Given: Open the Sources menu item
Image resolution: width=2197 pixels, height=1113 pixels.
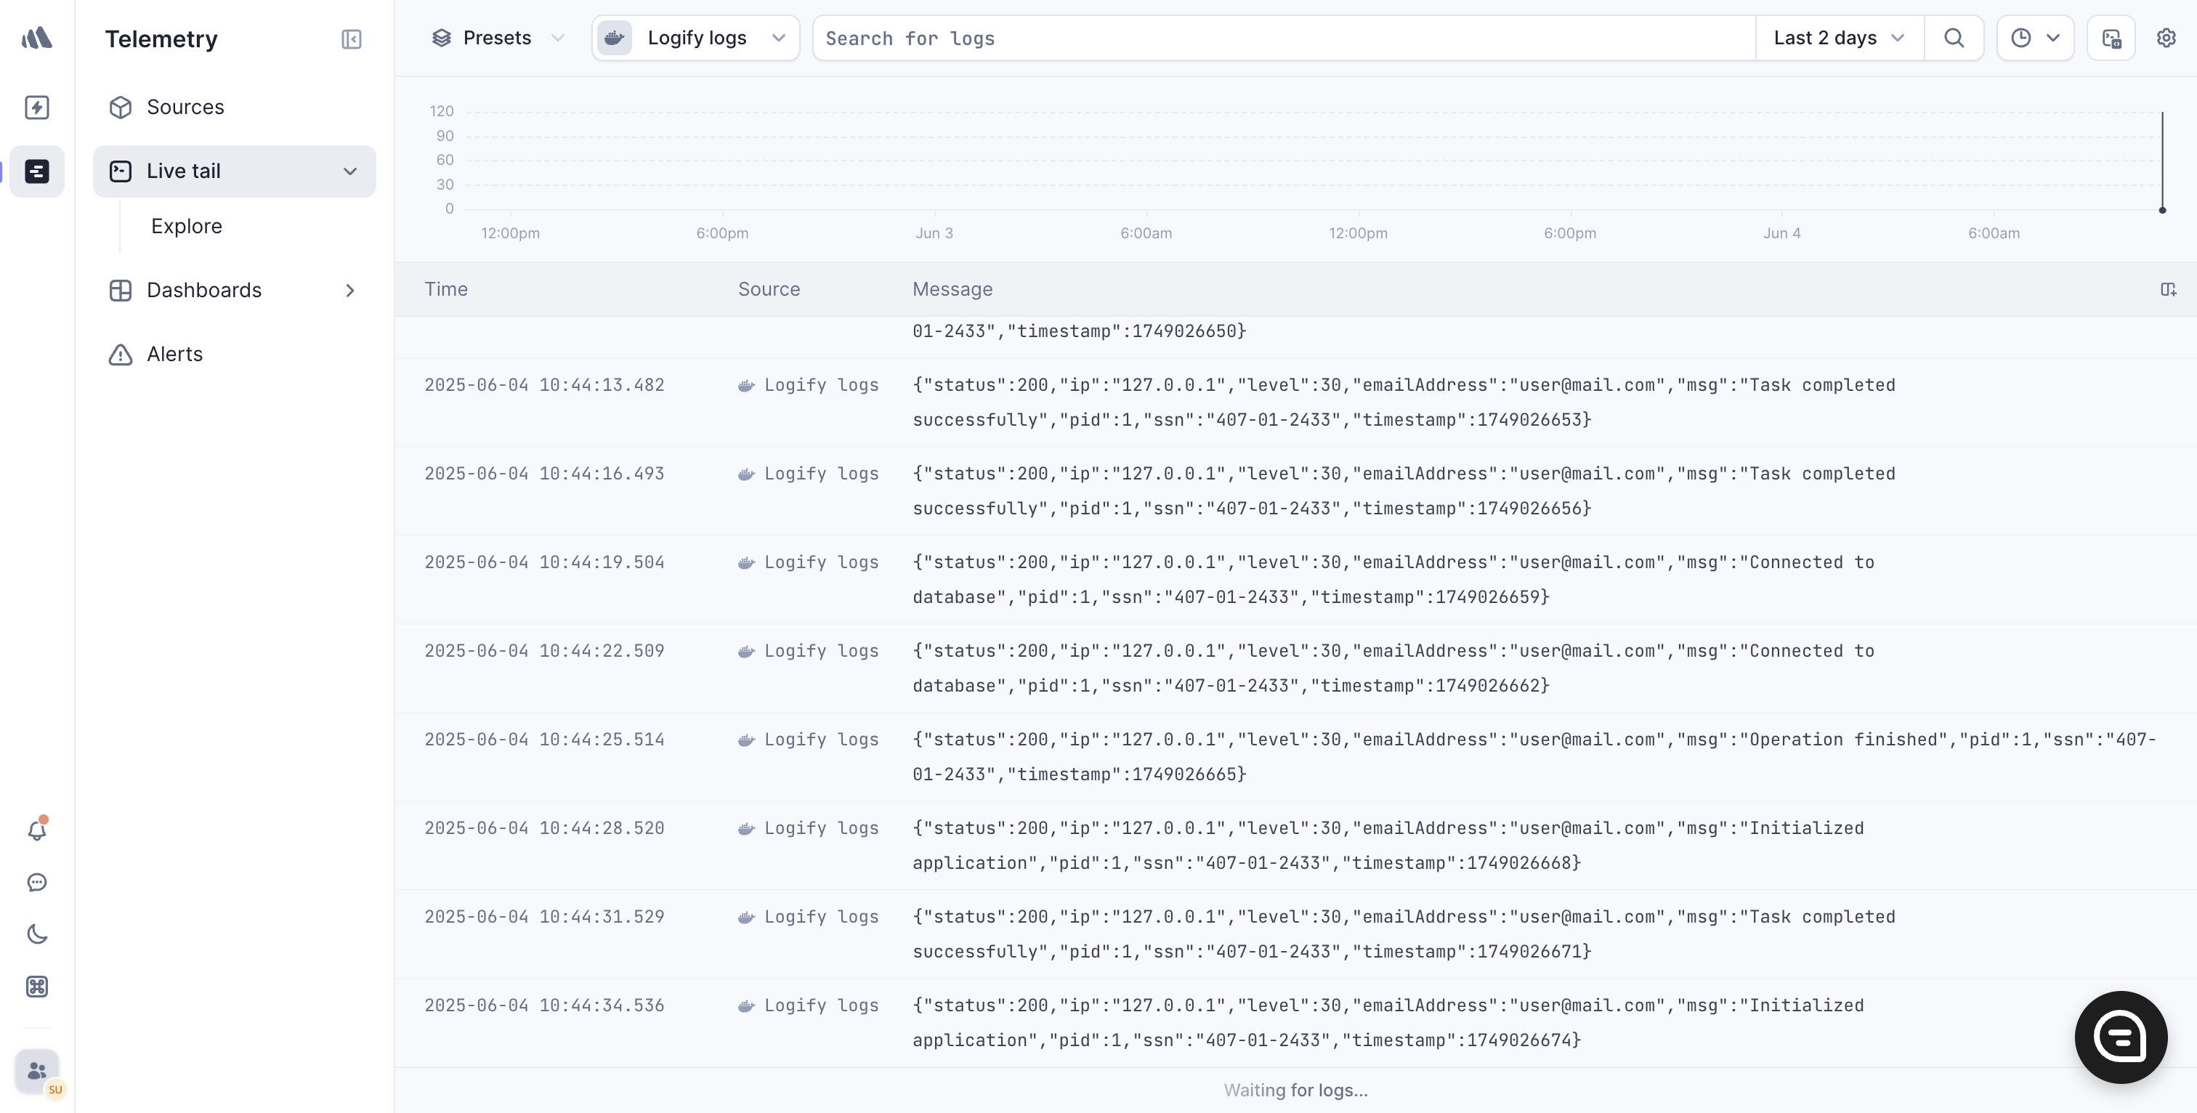Looking at the screenshot, I should [235, 108].
